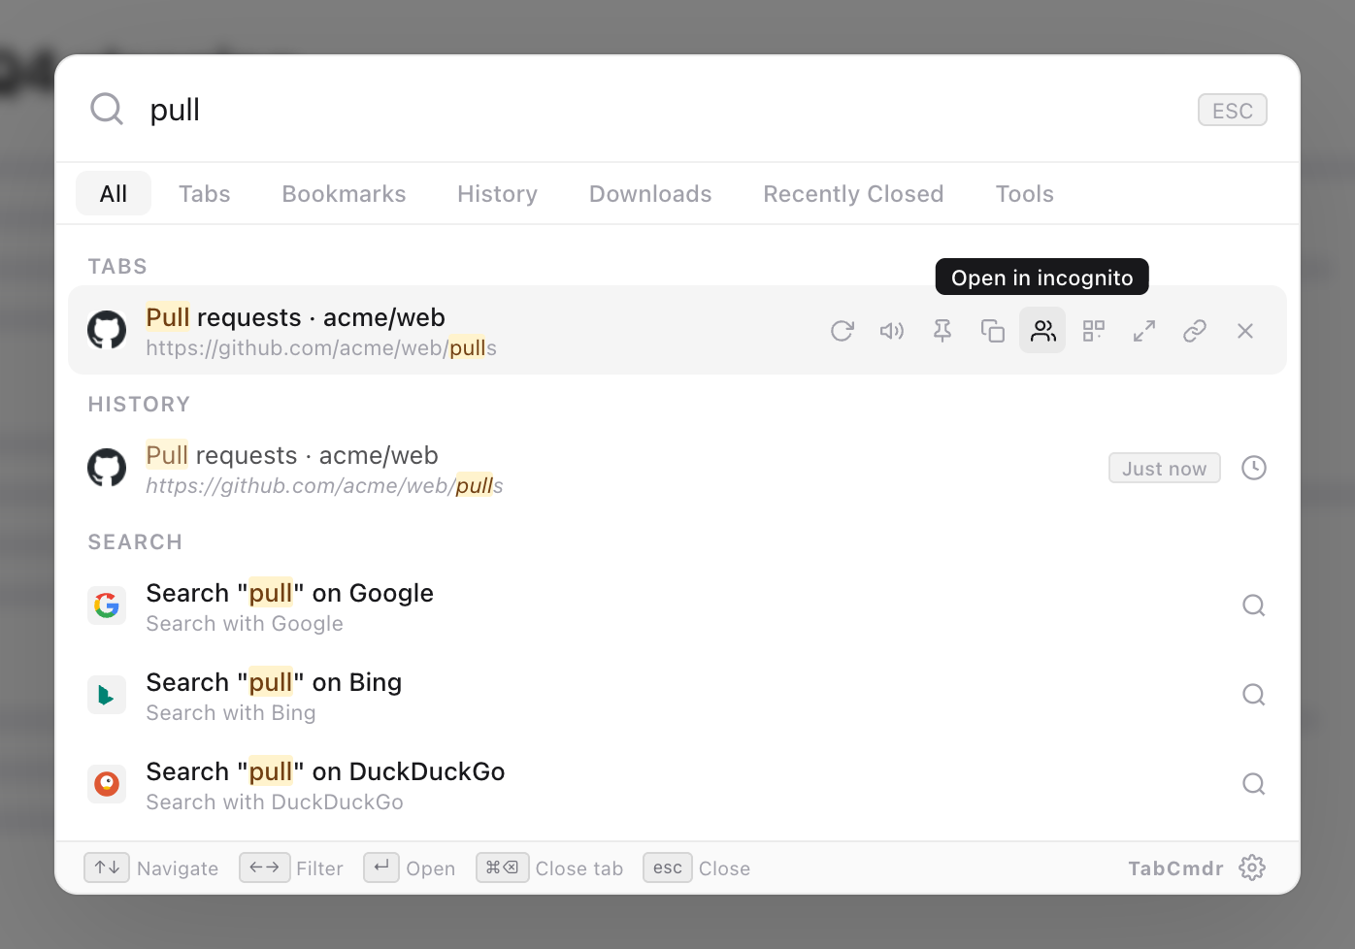Select the All filter tab

coord(114,194)
